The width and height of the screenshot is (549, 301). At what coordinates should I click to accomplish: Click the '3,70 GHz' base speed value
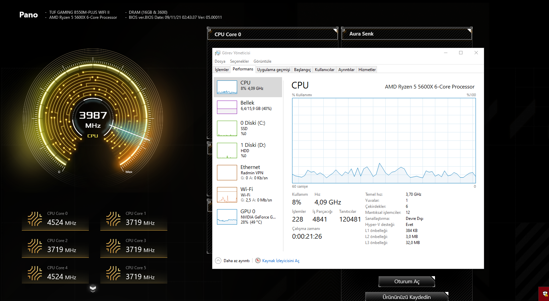[414, 194]
